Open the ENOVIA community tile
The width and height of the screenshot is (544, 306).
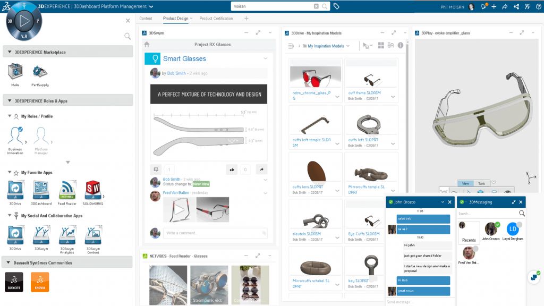pos(40,282)
